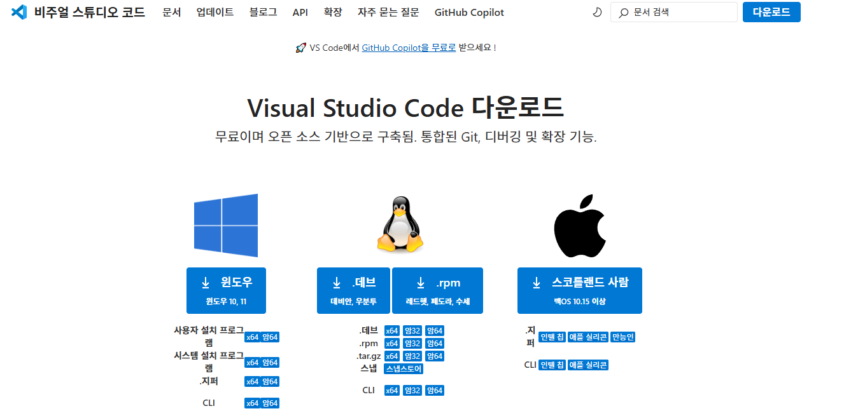Click the Apple logo image
Screen dimensions: 844x418
(x=579, y=226)
